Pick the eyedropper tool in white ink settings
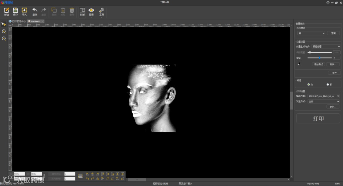The image size is (343, 186). 299,64
